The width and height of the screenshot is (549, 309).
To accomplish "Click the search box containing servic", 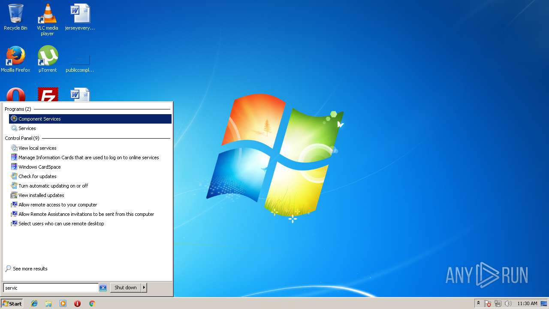I will 51,288.
